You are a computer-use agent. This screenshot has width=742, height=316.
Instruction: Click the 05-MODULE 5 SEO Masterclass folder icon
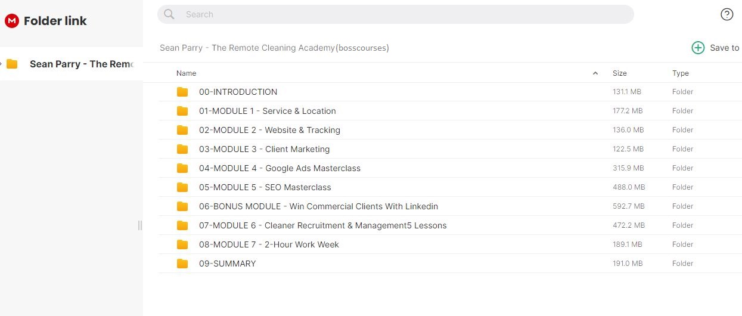[182, 187]
